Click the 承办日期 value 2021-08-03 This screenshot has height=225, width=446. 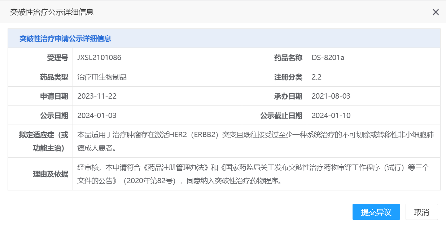pyautogui.click(x=331, y=96)
